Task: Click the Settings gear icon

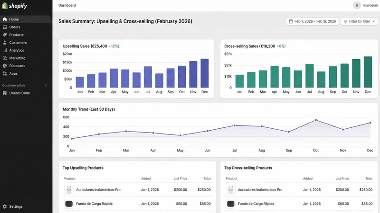Action: pyautogui.click(x=5, y=206)
